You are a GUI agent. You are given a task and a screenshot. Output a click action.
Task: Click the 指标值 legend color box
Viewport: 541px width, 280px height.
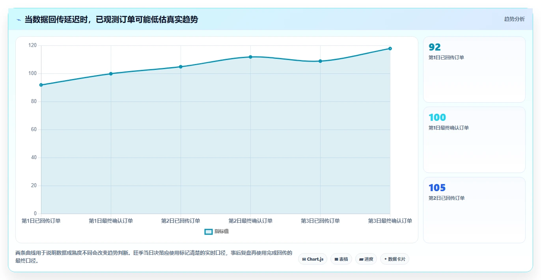209,231
